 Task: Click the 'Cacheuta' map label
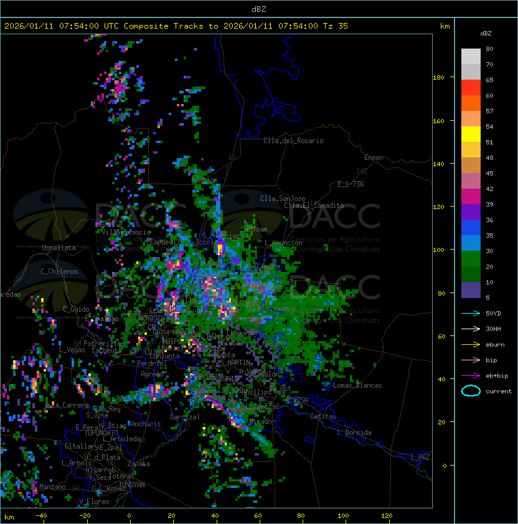pos(106,350)
